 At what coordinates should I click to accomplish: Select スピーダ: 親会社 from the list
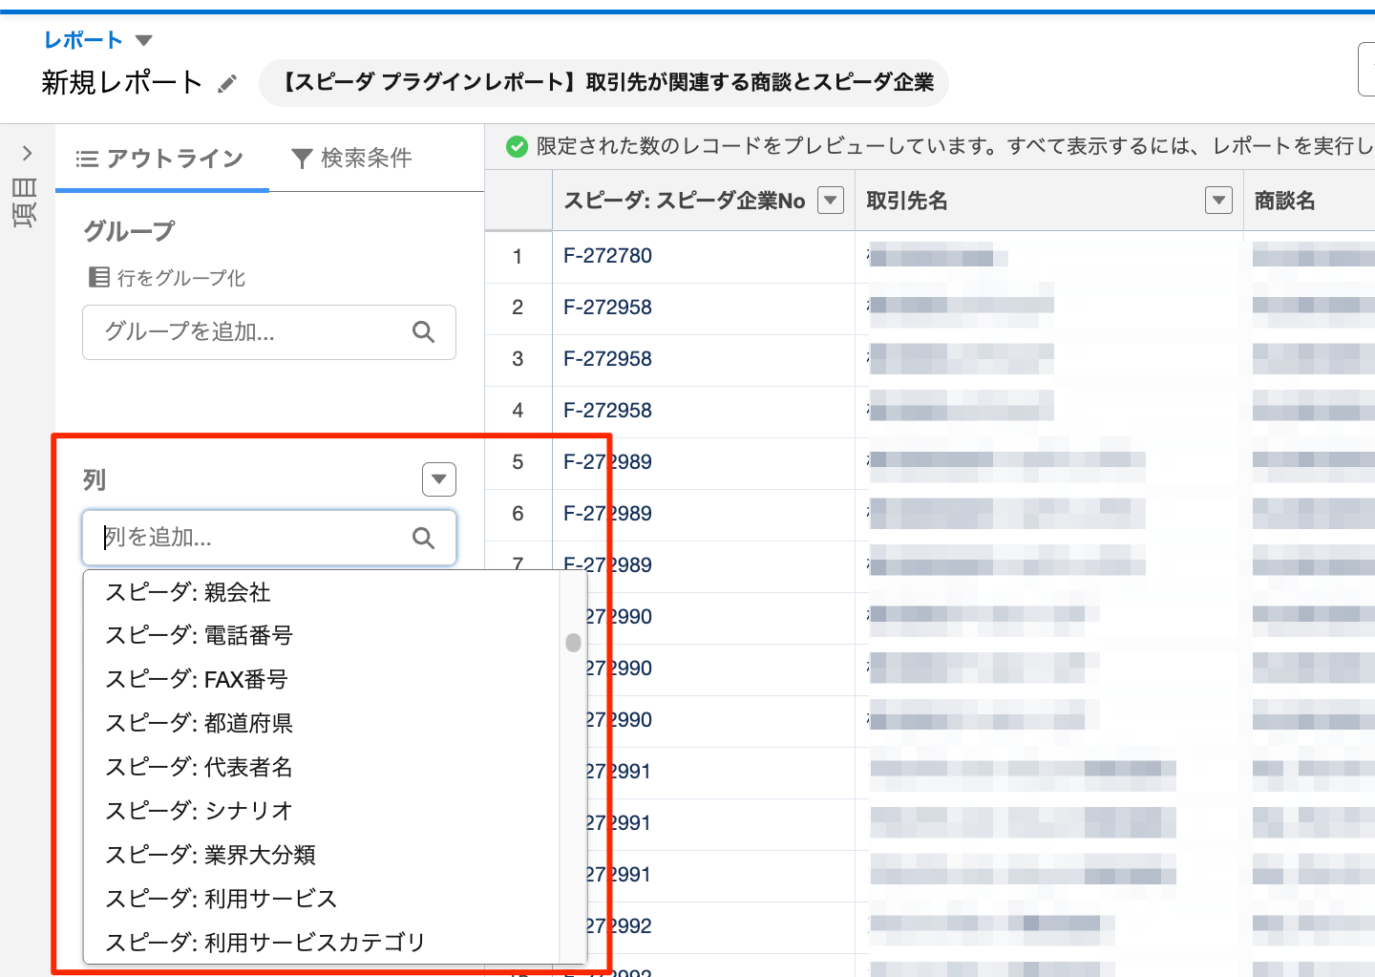coord(188,593)
